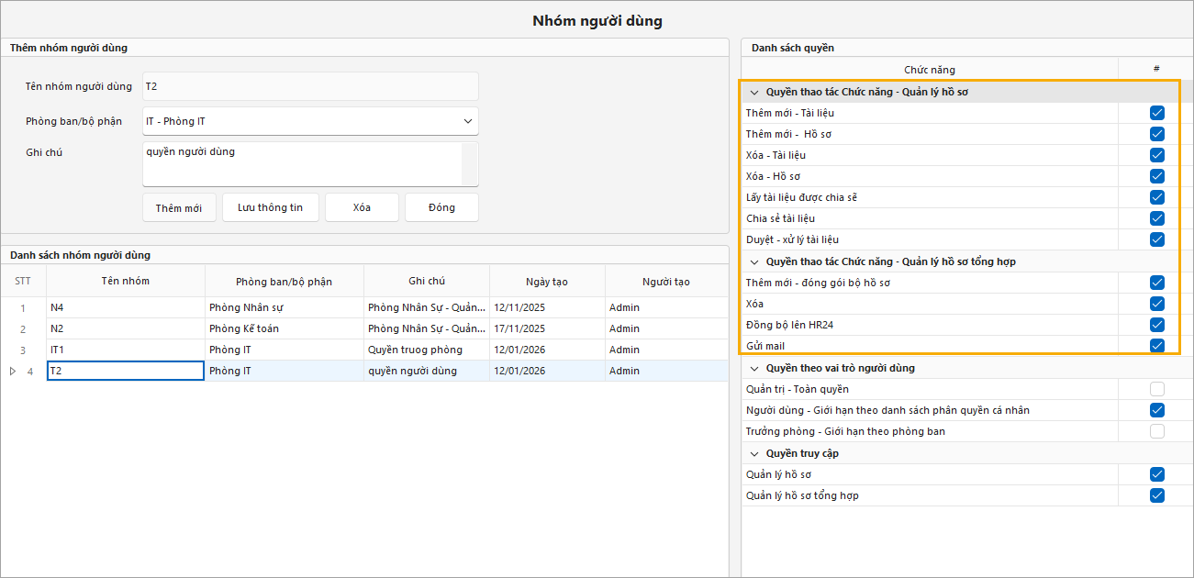Click 'Gửi mail' permission label
The height and width of the screenshot is (578, 1194).
pyautogui.click(x=765, y=346)
